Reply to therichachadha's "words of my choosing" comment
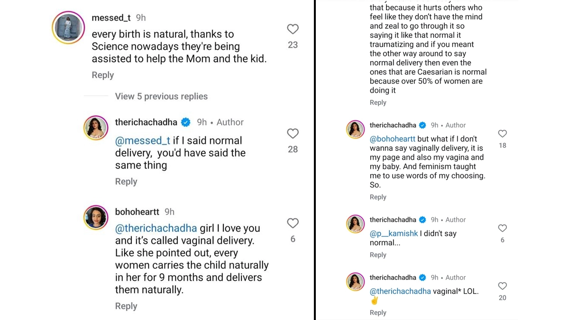This screenshot has width=569, height=320. (378, 197)
